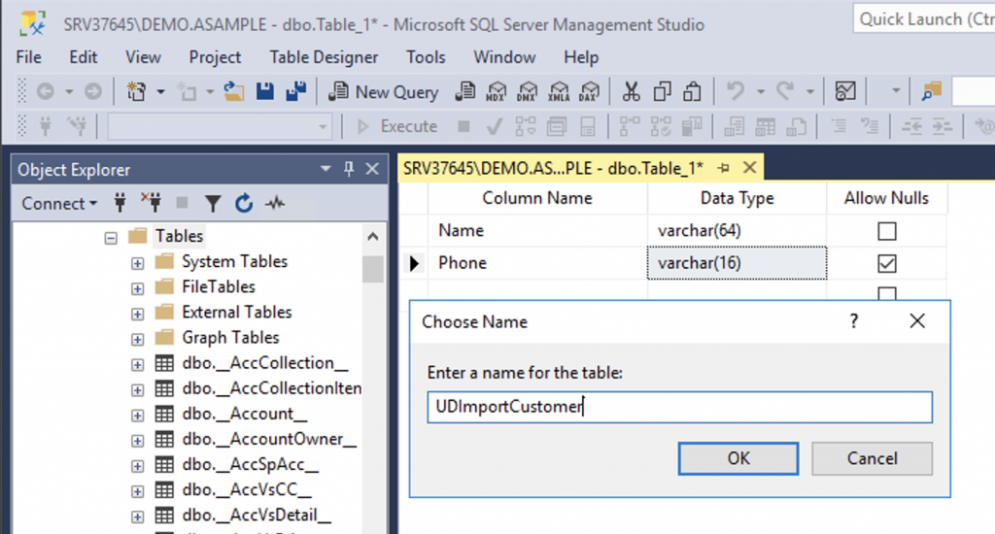Expand the FileTables folder
The width and height of the screenshot is (995, 534).
[x=137, y=288]
